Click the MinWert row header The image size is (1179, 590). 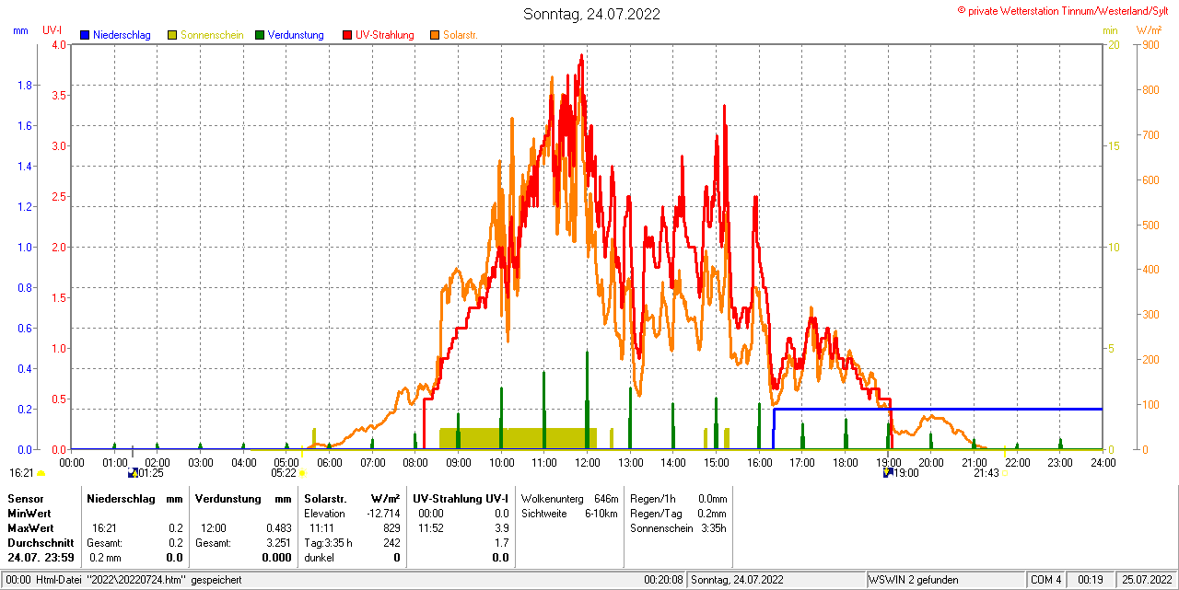click(29, 513)
